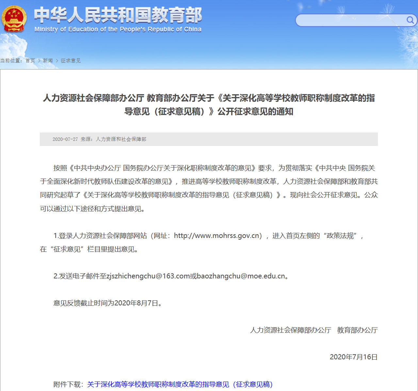Click the article headline beginning 人力资源社会保障部办公厅

[x=209, y=104]
